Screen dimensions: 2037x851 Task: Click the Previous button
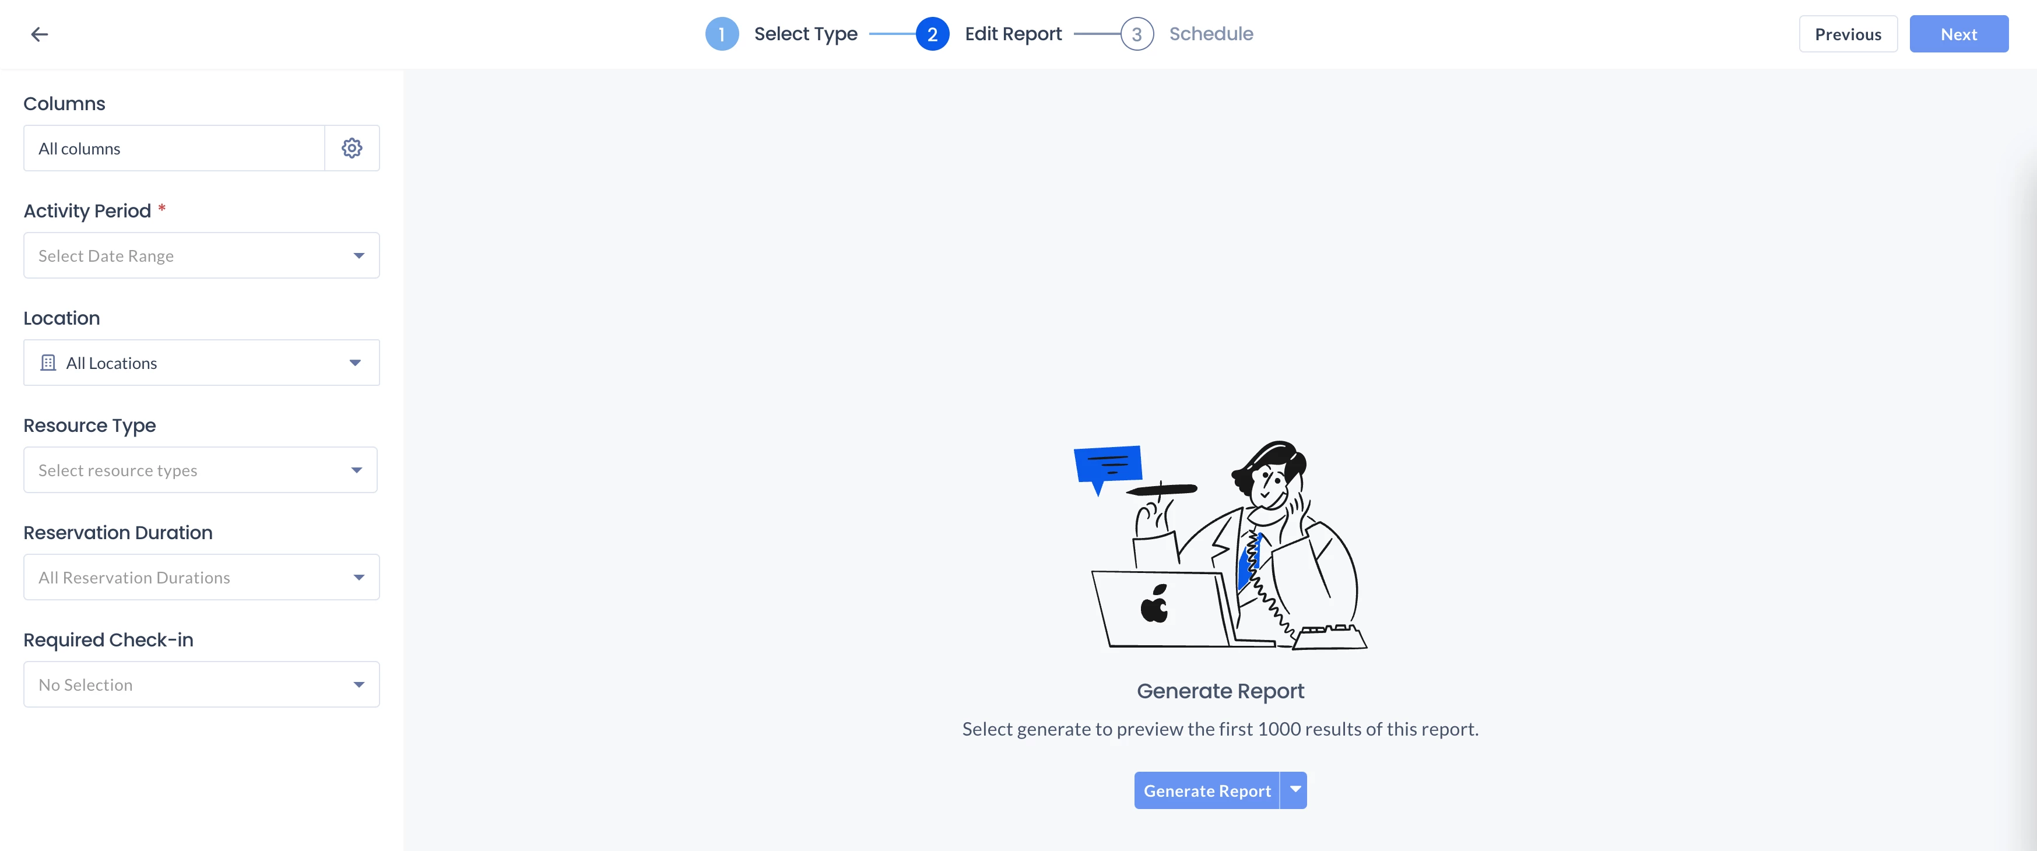coord(1848,34)
